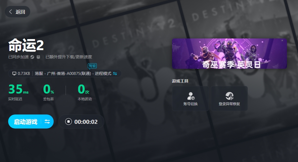Click the 已同步加速 label
The height and width of the screenshot is (162, 298).
(18, 57)
